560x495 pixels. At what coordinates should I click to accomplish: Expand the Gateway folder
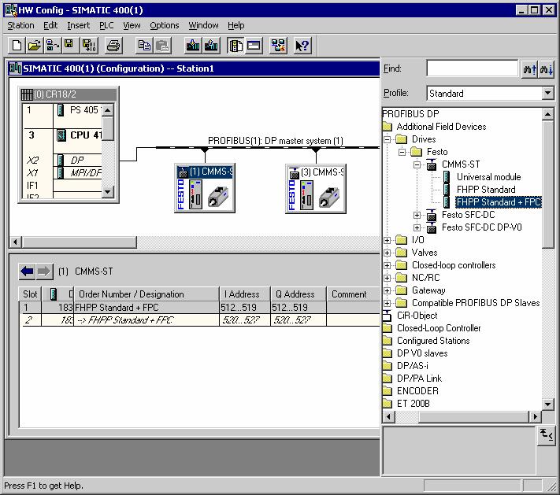[x=388, y=290]
